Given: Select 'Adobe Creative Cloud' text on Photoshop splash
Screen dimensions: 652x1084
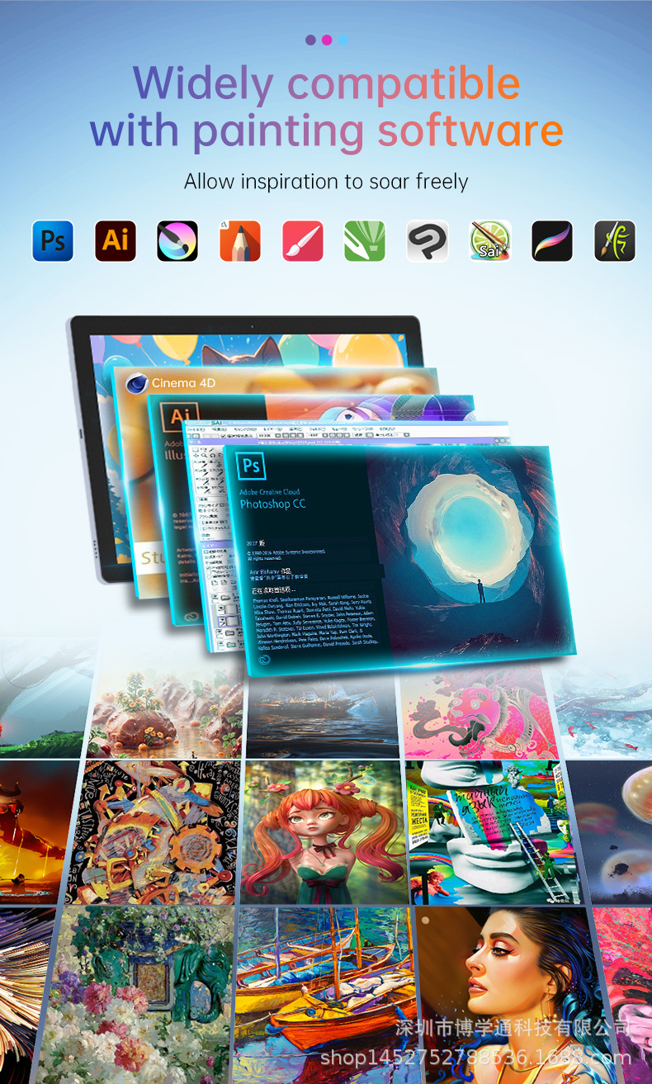Looking at the screenshot, I should point(270,492).
